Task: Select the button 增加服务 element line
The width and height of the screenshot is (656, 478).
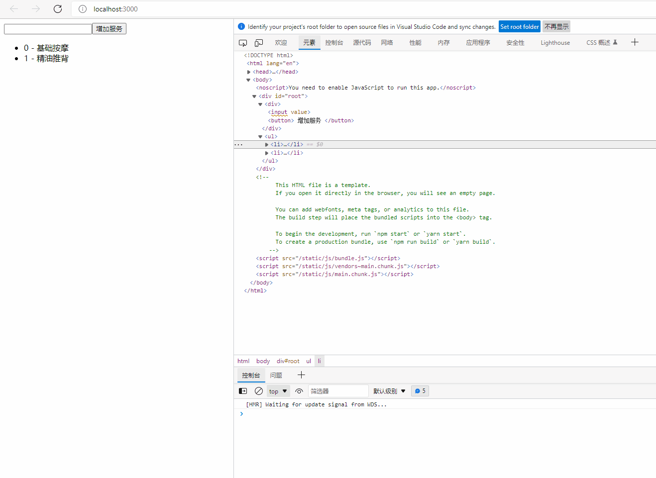Action: click(311, 120)
